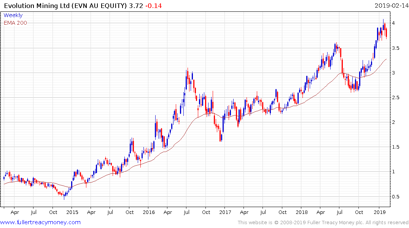The height and width of the screenshot is (228, 409).
Task: Click the '2017' x-axis label
Action: [x=225, y=212]
